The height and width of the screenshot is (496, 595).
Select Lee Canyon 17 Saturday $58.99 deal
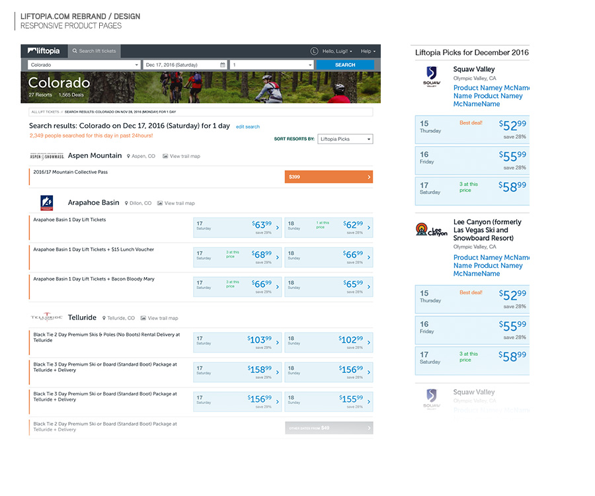point(472,361)
